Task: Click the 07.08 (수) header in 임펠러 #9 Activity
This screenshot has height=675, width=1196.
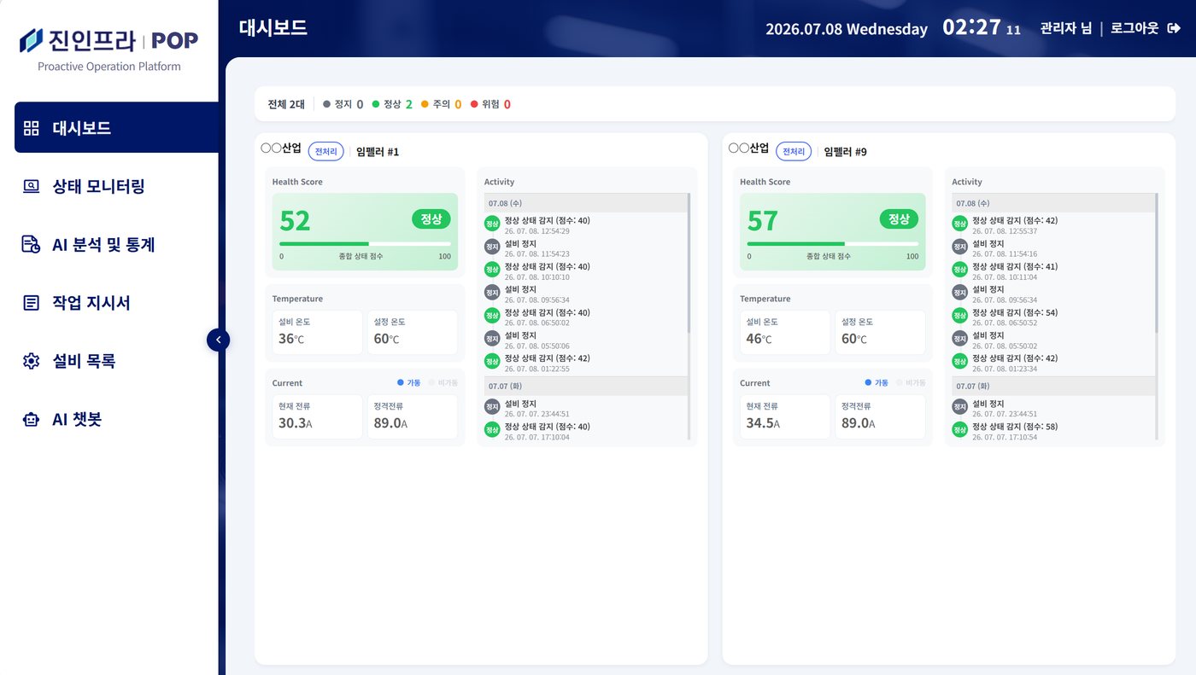Action: point(1052,203)
